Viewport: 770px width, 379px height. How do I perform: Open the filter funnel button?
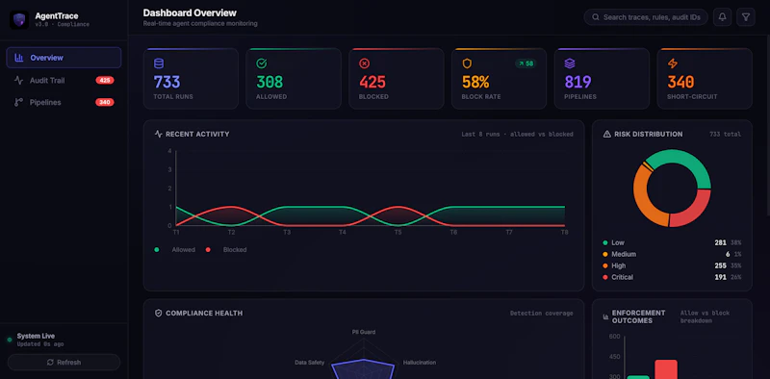[745, 17]
